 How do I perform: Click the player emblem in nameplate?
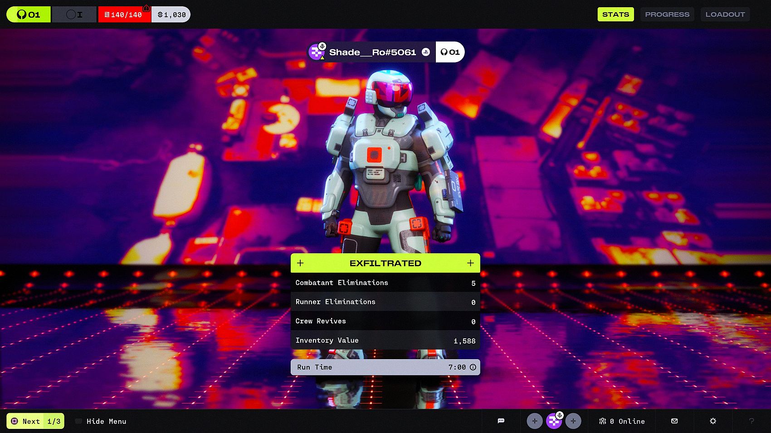[x=316, y=53]
